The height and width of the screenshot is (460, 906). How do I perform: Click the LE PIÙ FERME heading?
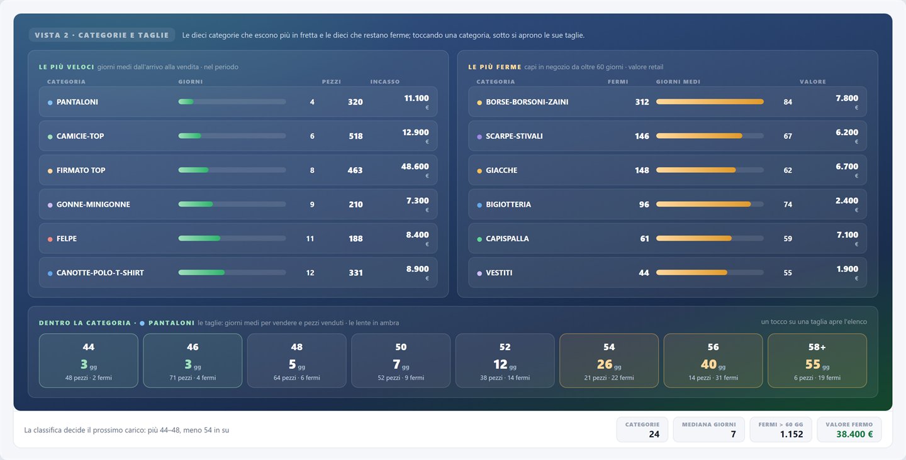tap(495, 67)
